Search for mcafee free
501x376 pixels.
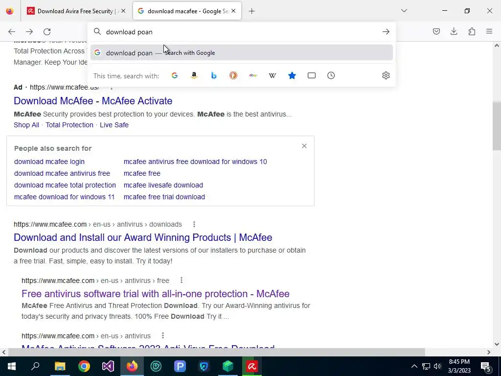pos(142,174)
